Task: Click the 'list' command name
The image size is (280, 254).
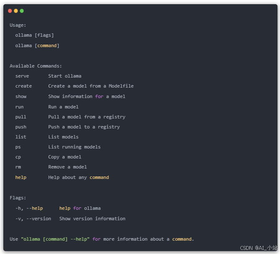Action: coord(21,137)
